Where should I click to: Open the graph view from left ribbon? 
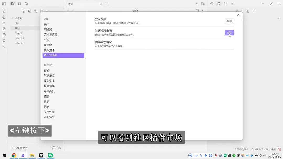click(4, 23)
